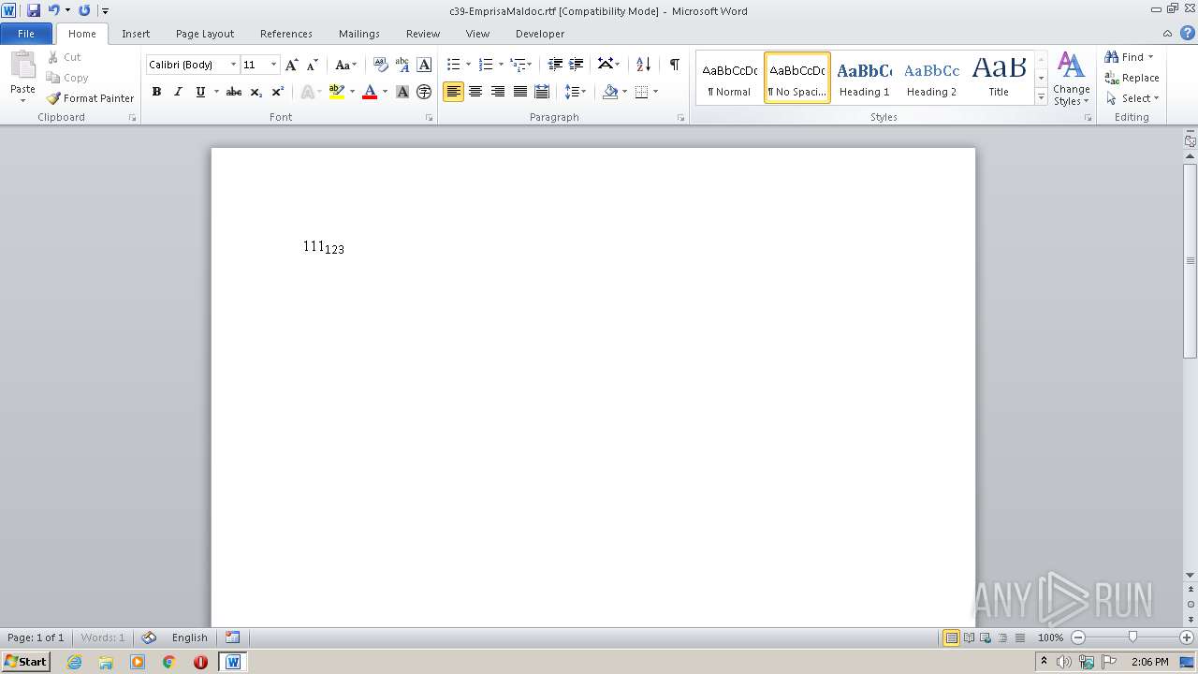
Task: Click the Save icon in Quick Access Toolbar
Action: (34, 10)
